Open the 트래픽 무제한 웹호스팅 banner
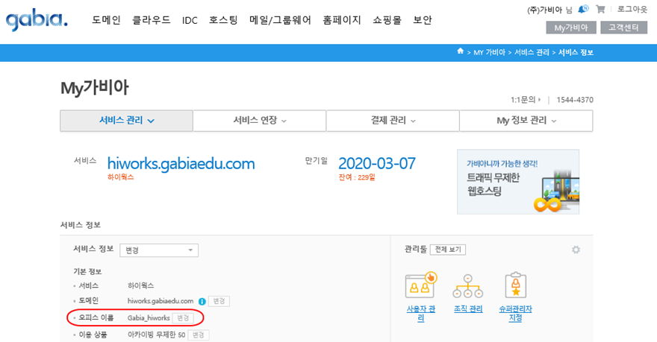This screenshot has width=657, height=342. pos(518,182)
